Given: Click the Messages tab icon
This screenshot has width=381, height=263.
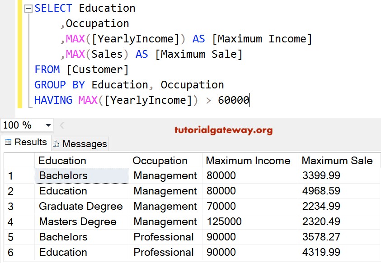Looking at the screenshot, I should [x=56, y=143].
